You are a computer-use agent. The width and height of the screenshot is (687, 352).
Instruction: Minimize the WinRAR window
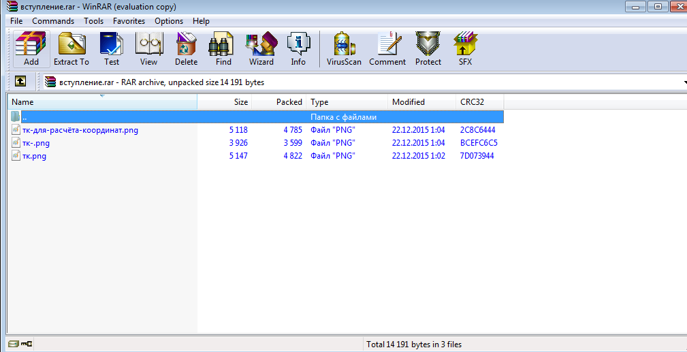[635, 6]
